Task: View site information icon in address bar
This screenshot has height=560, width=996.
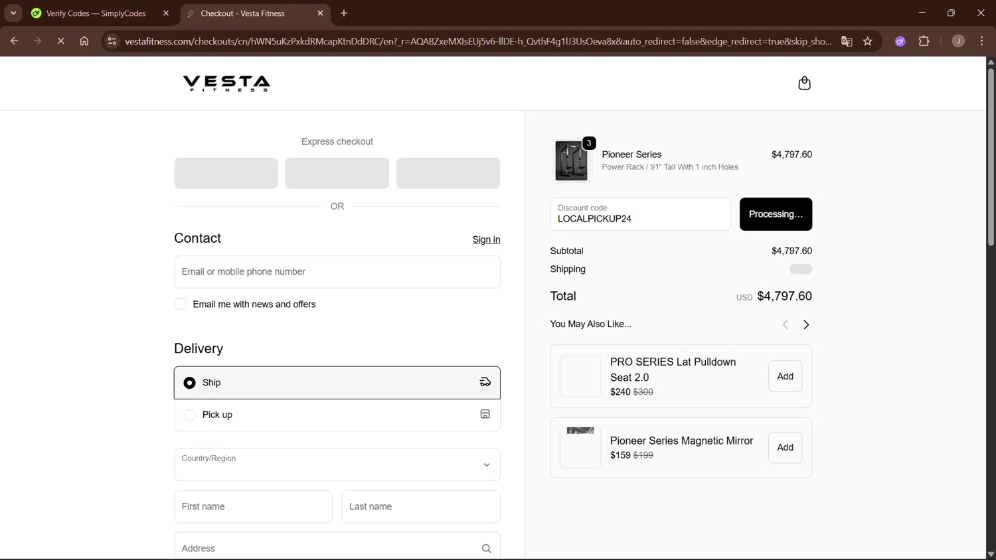Action: point(112,41)
